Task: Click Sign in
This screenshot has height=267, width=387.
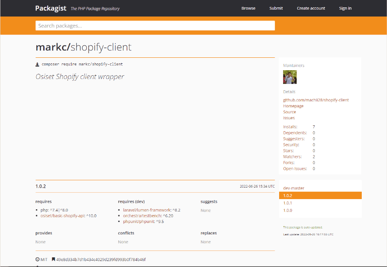Action: click(345, 8)
